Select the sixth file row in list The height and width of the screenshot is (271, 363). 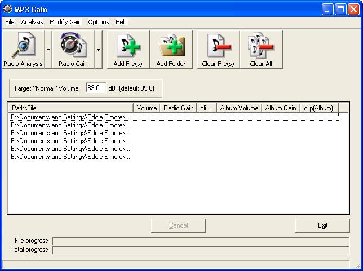(174, 157)
